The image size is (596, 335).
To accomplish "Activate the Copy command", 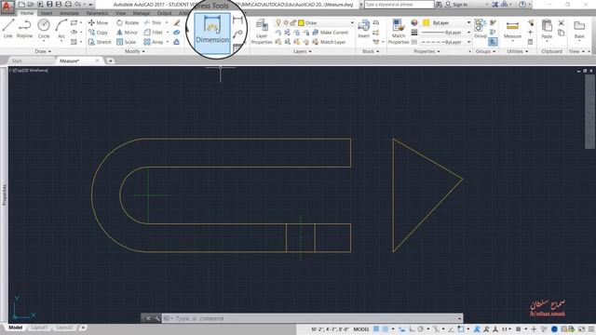I will (99, 33).
